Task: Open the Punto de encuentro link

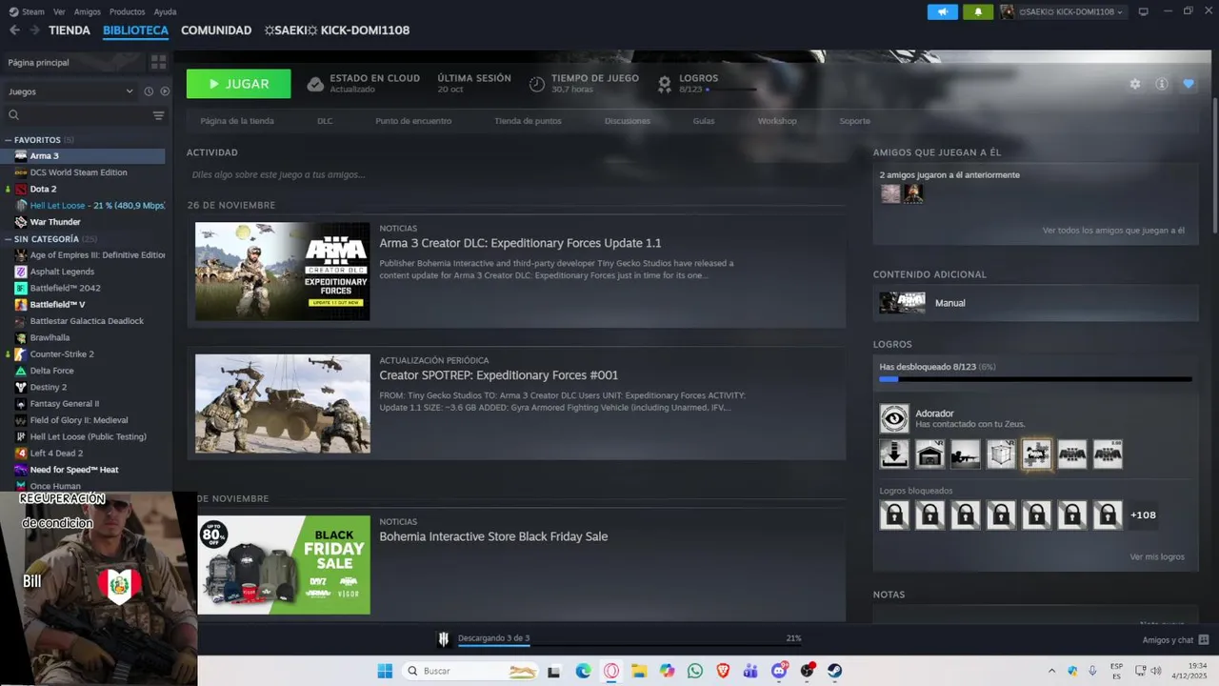Action: [413, 121]
